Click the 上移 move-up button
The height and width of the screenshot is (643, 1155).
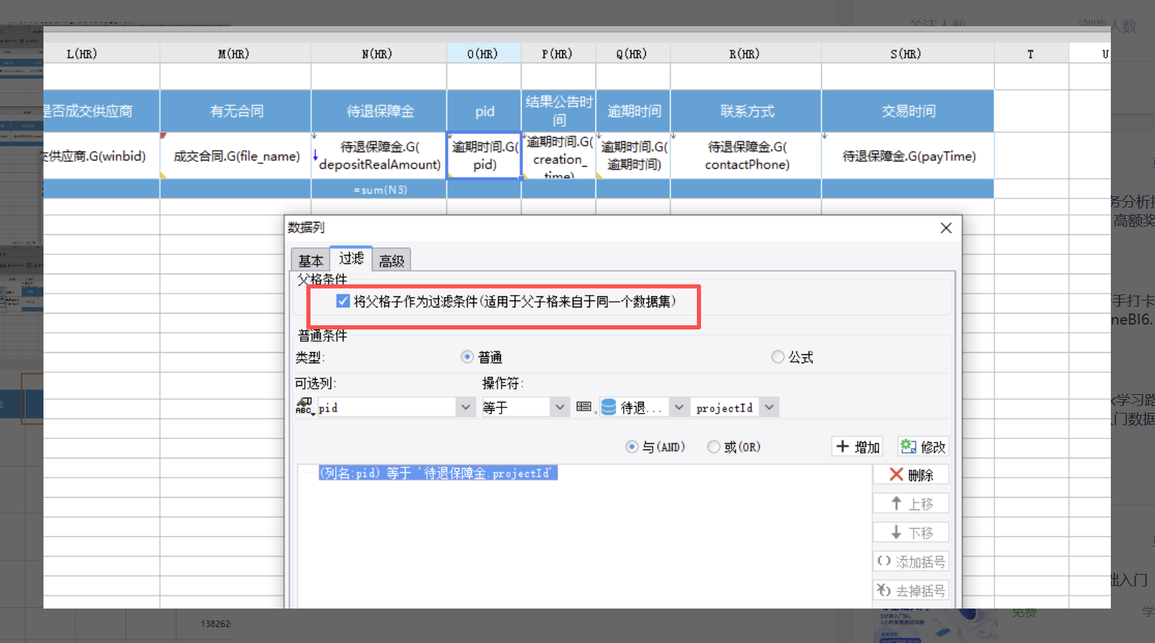pyautogui.click(x=911, y=504)
